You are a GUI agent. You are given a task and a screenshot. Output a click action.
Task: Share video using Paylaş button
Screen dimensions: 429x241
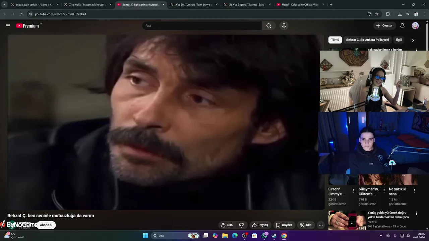click(x=260, y=225)
